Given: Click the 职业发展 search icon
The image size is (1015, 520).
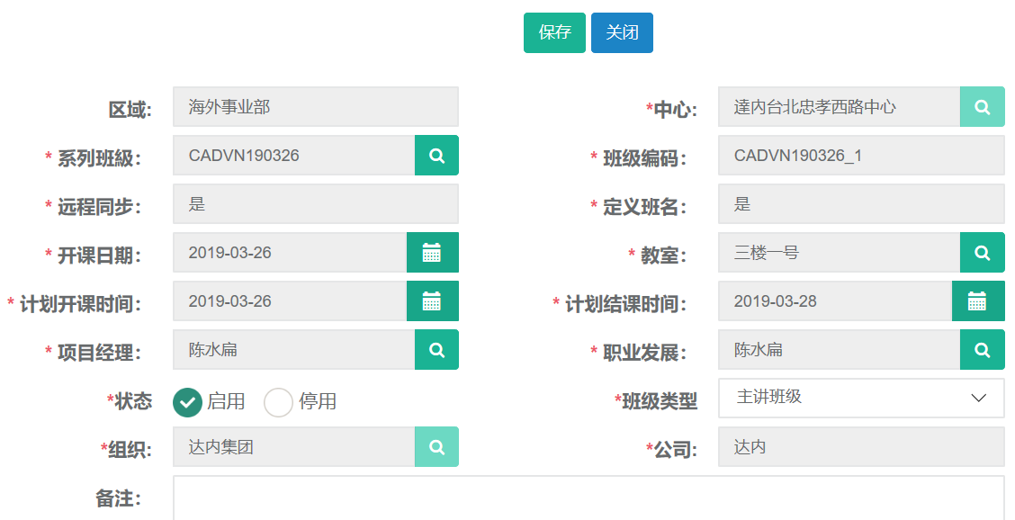Looking at the screenshot, I should click(982, 350).
